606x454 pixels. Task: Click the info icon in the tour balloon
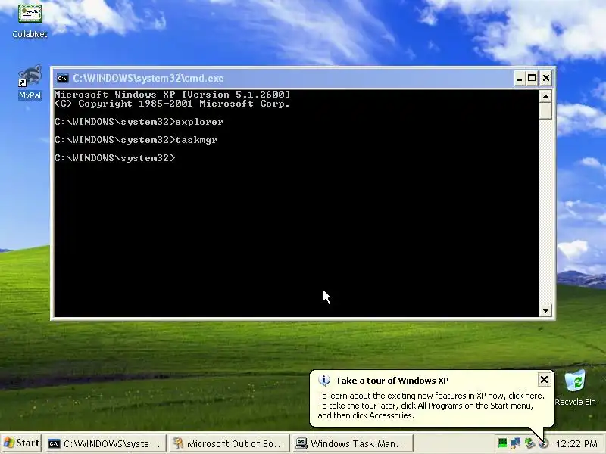(324, 381)
